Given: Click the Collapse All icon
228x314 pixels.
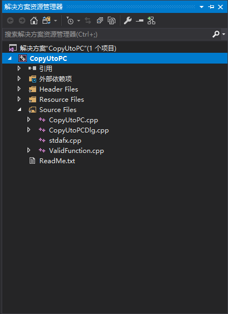Looking at the screenshot, I should (x=100, y=20).
